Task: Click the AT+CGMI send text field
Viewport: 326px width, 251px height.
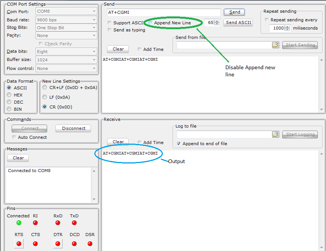Action: click(x=164, y=12)
